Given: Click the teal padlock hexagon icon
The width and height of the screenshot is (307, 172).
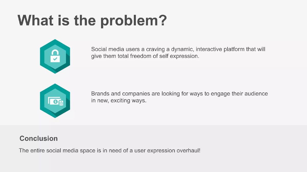Looking at the screenshot, I should coord(55,56).
